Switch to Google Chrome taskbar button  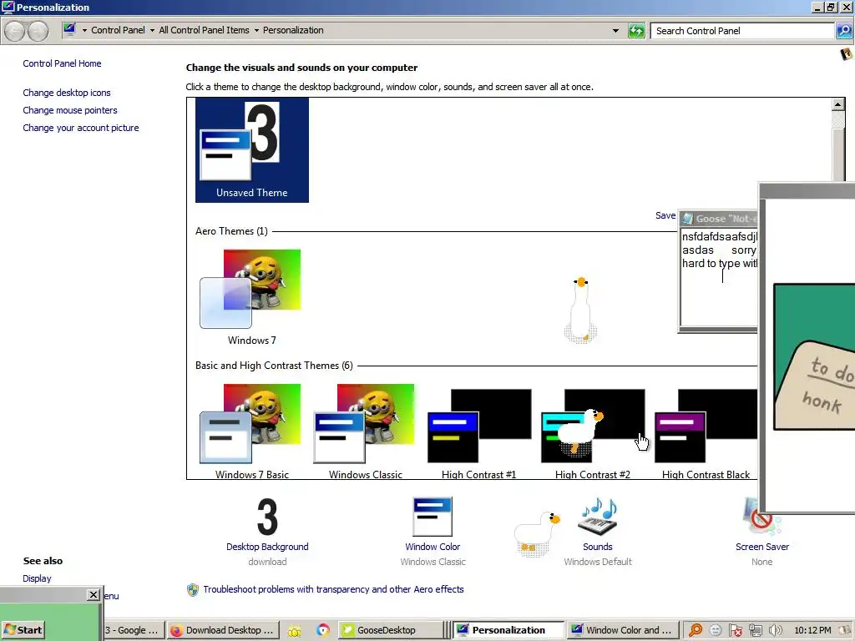133,630
